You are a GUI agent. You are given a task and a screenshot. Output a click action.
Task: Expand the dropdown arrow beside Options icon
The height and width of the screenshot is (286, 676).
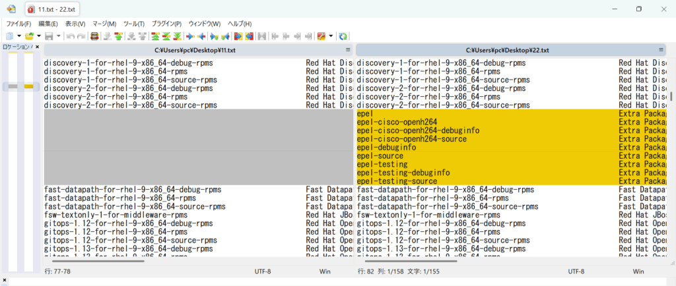(331, 36)
